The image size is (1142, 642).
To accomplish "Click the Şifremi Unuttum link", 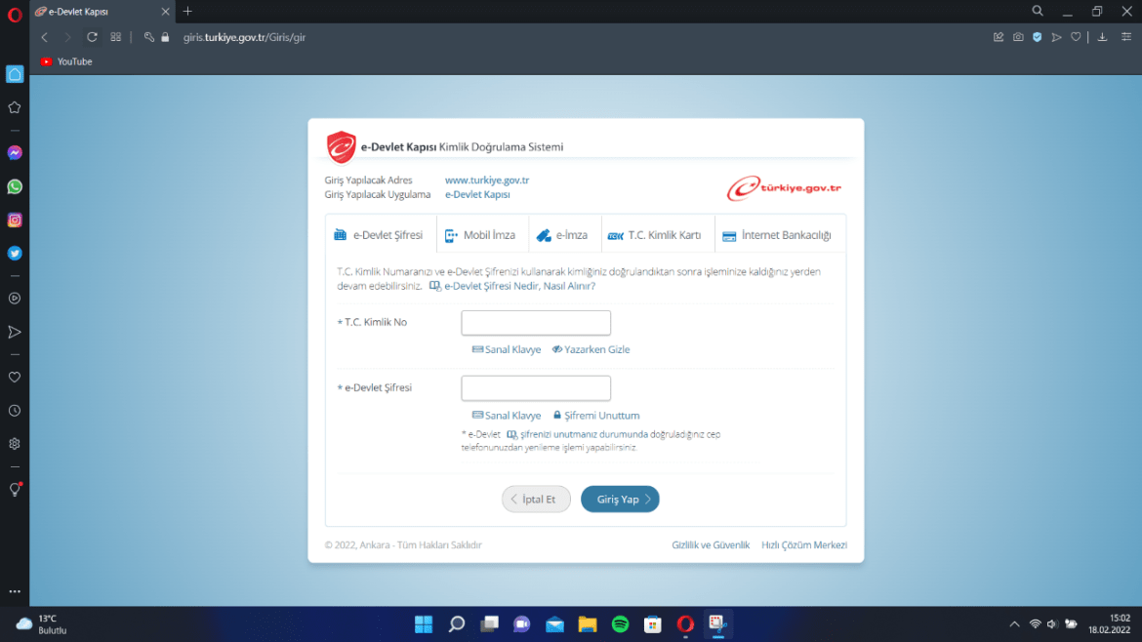I will coord(596,416).
